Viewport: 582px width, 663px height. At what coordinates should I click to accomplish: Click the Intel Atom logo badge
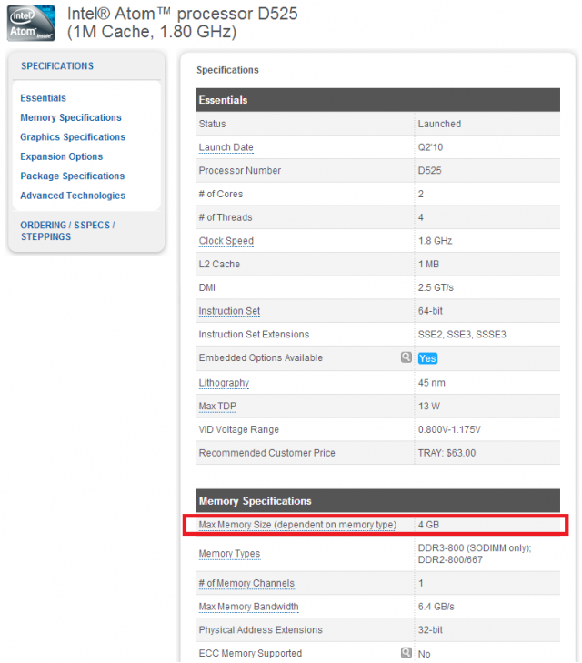click(x=31, y=24)
